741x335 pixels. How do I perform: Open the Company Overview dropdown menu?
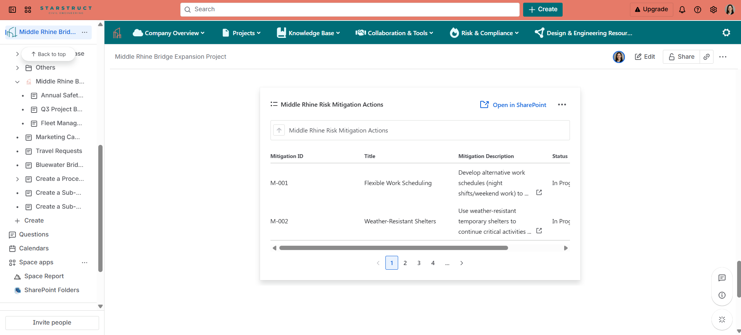click(169, 33)
